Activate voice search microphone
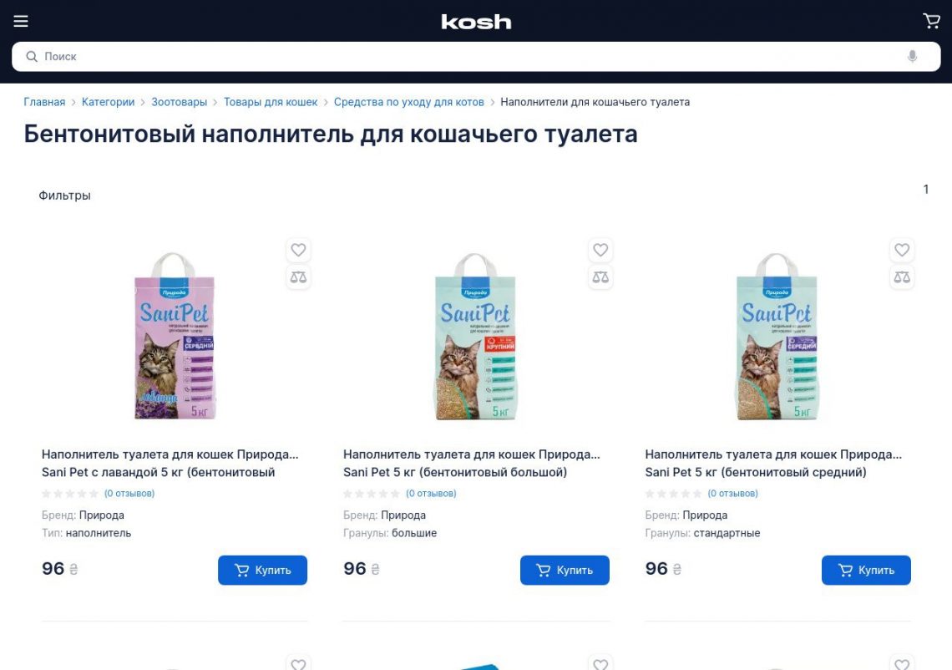This screenshot has height=670, width=952. [912, 57]
